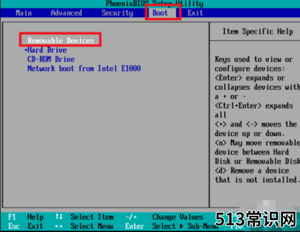The width and height of the screenshot is (300, 232).
Task: Click '<Enter> expands or' help line
Action: click(250, 78)
